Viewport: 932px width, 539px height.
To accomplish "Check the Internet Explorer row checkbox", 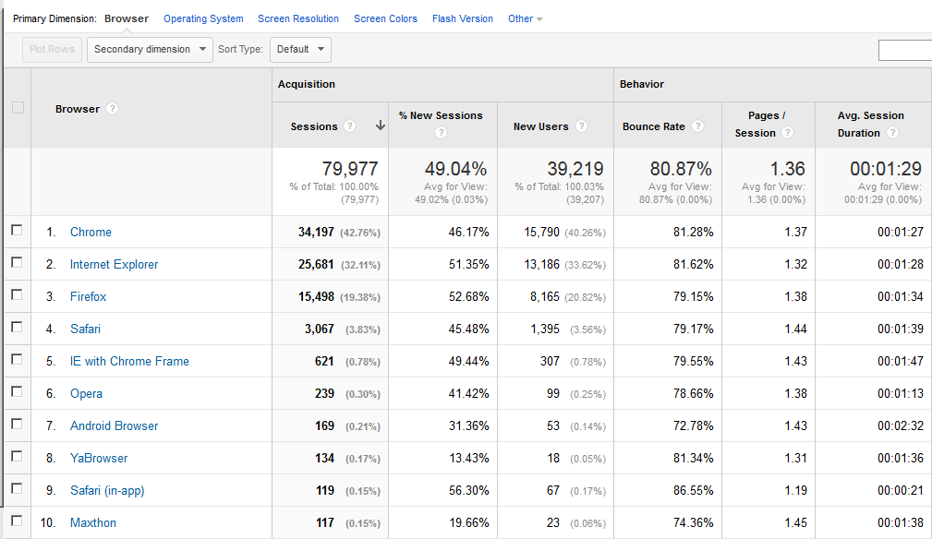I will (x=17, y=262).
